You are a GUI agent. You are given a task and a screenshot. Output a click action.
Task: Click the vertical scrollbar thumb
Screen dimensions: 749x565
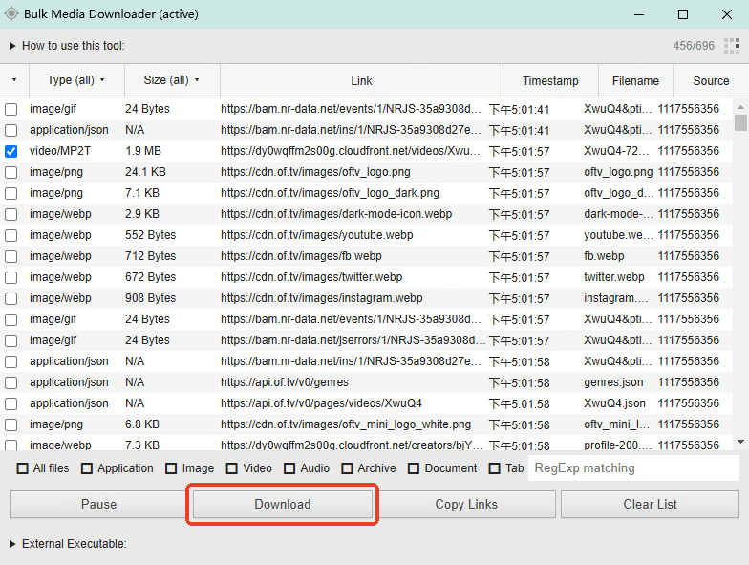[x=740, y=122]
